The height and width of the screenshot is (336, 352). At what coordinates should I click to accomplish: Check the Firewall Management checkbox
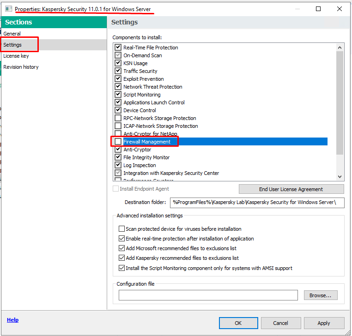(x=118, y=142)
